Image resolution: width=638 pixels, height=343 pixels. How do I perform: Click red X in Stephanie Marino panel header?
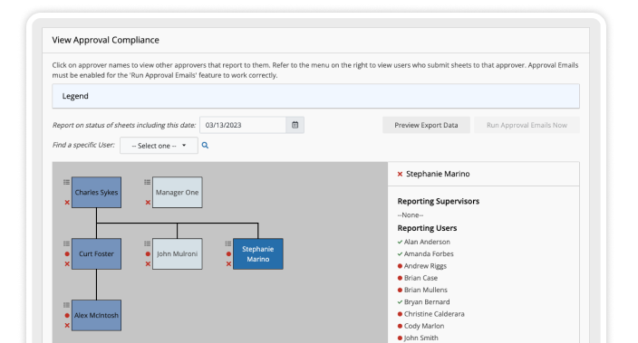point(400,174)
